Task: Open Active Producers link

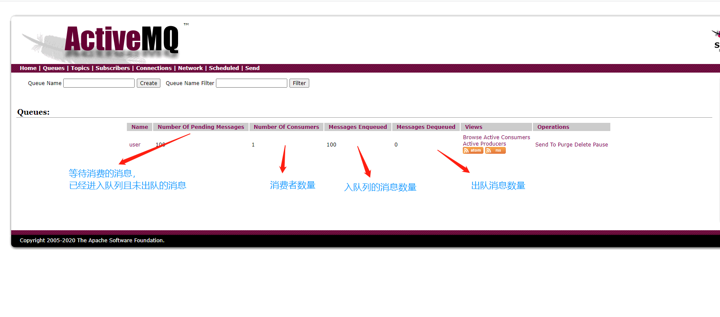Action: (x=484, y=144)
